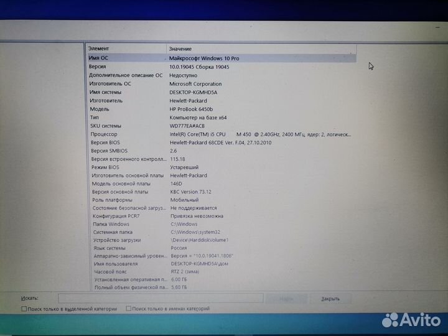Select the 'Роль платформы' row
Viewport: 448px width, 336px height.
pos(222,200)
